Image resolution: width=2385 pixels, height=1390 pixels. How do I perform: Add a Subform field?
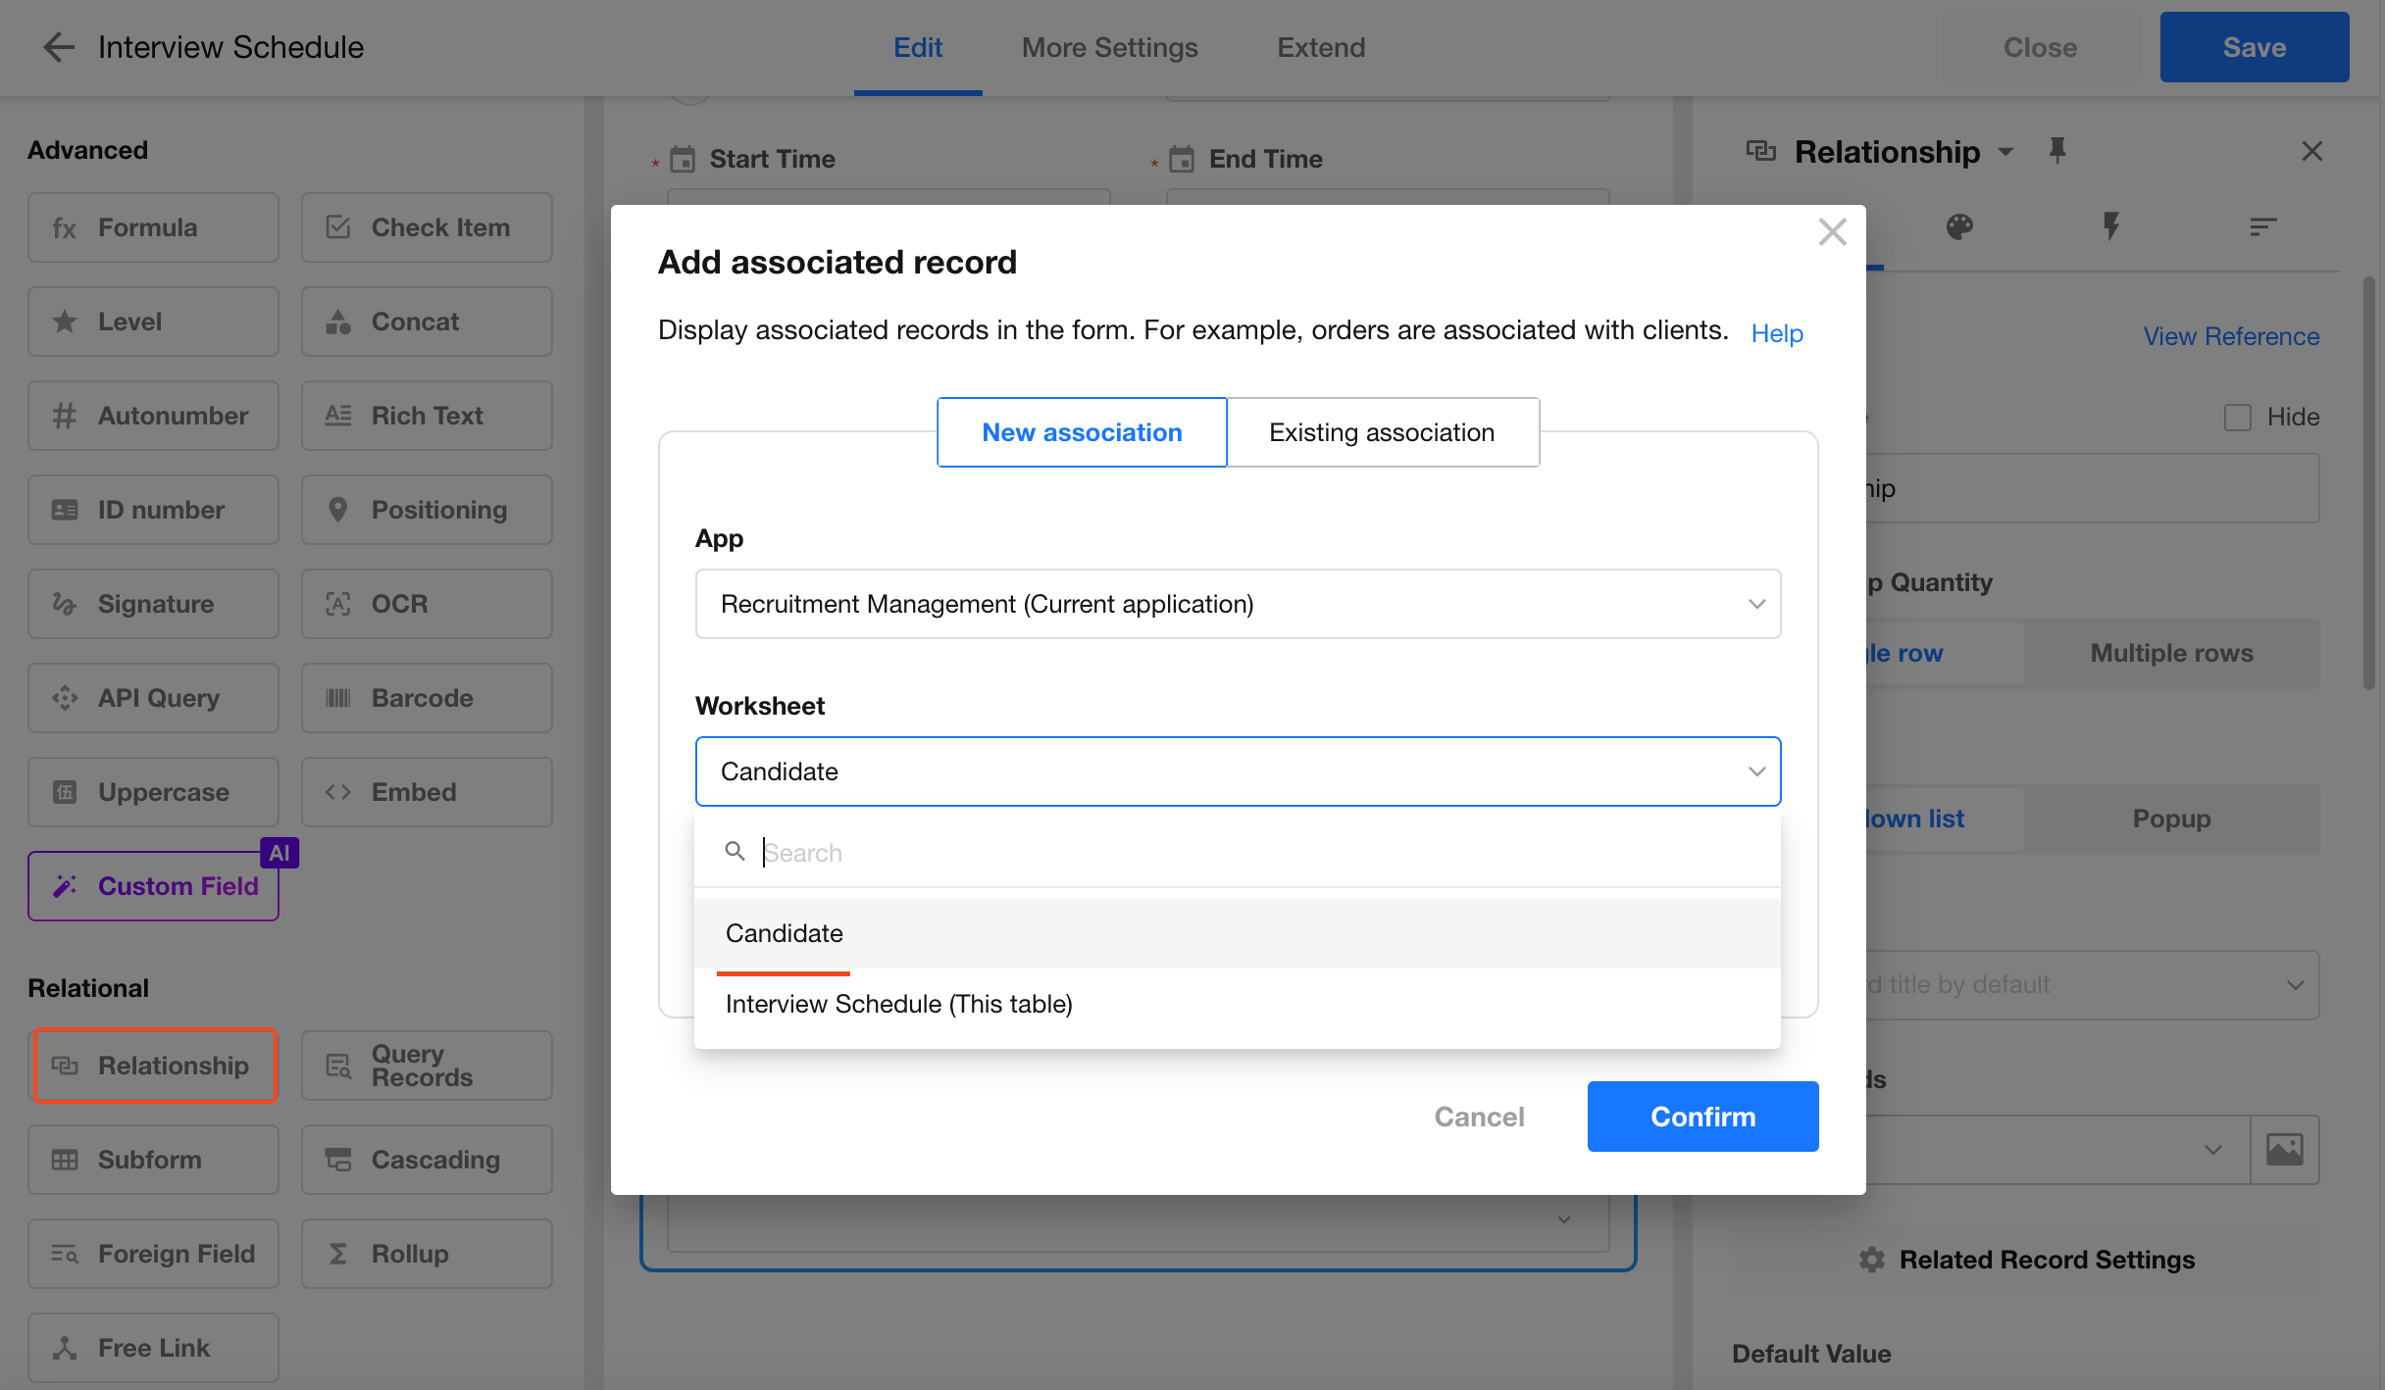153,1160
